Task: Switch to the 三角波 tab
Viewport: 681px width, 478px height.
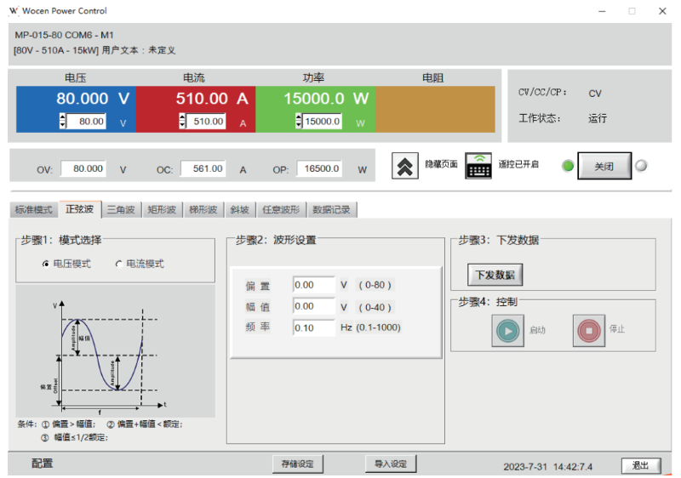Action: 120,209
